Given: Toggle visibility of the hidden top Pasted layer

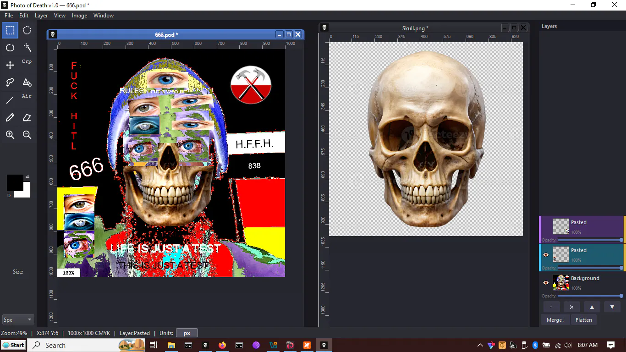Looking at the screenshot, I should (546, 226).
